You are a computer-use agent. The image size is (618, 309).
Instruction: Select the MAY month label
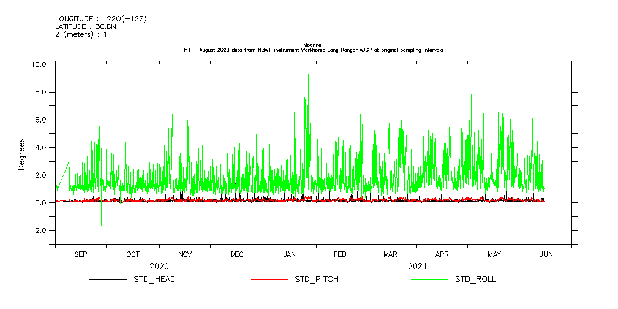tap(494, 254)
